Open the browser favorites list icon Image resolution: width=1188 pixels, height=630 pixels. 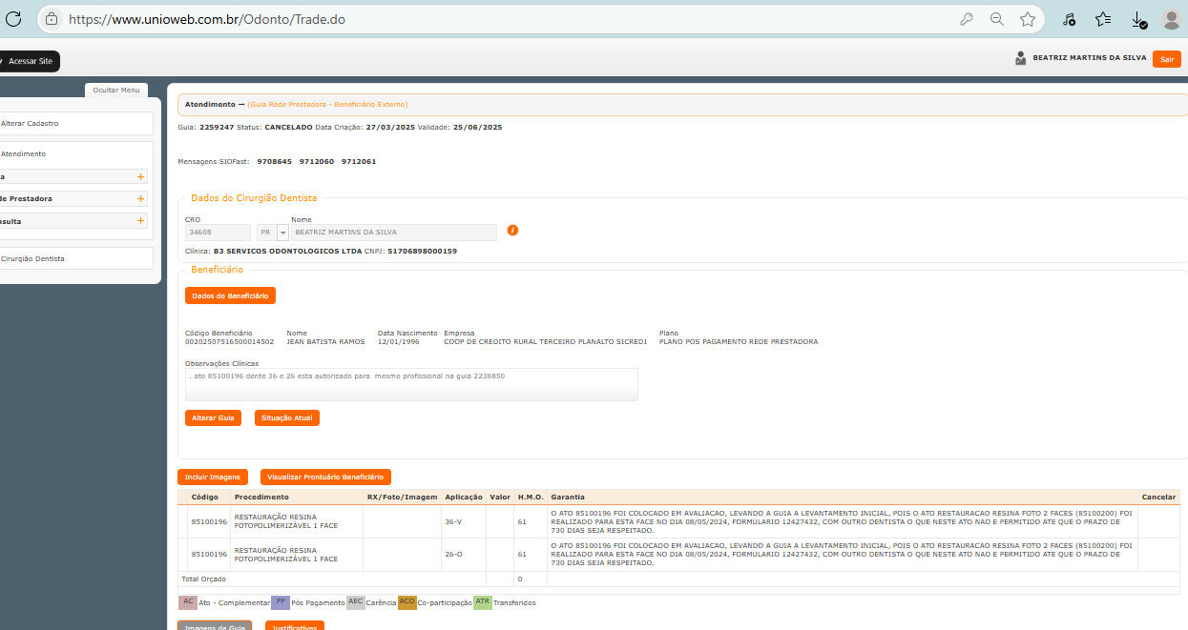(1103, 19)
